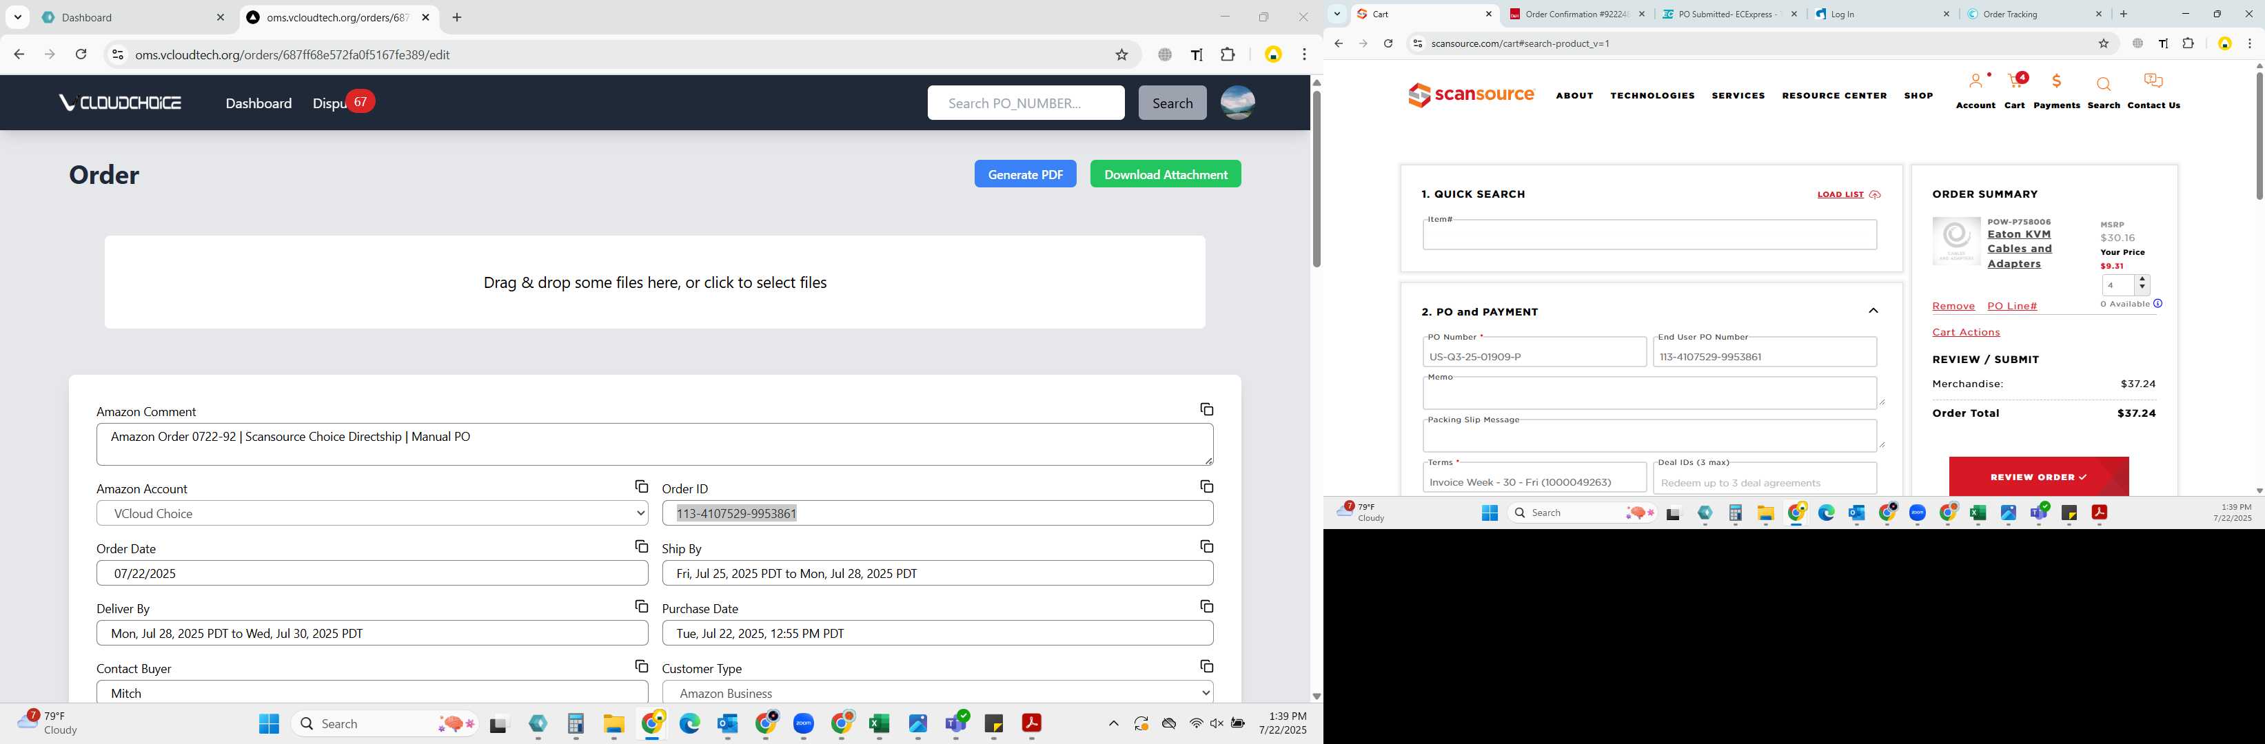Click the Remove link for cart item
This screenshot has height=744, width=2265.
[1953, 306]
